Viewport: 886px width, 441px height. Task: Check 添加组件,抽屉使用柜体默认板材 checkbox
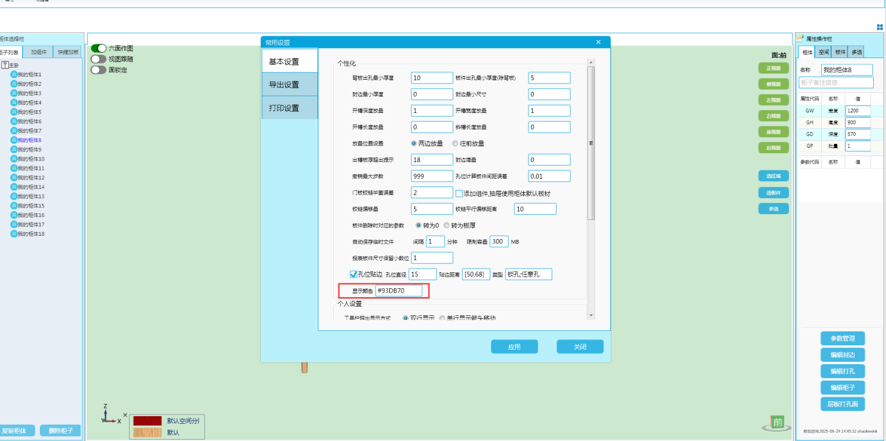click(459, 194)
